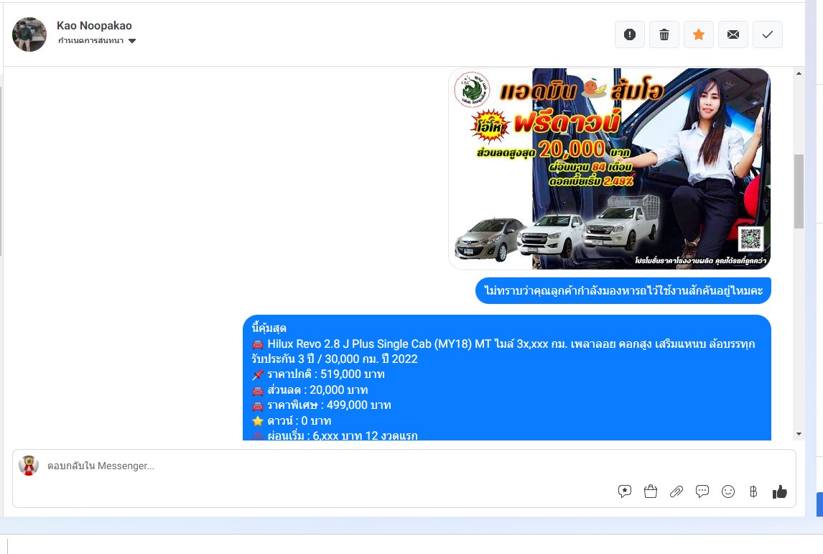
Task: Select the Hilux Revo 2.8 J Plus message line
Action: click(503, 344)
